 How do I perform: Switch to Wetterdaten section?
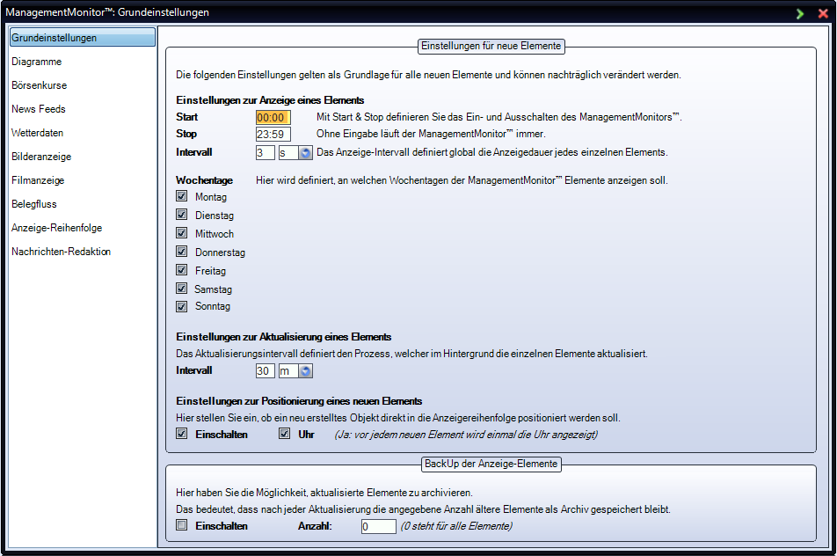point(37,133)
